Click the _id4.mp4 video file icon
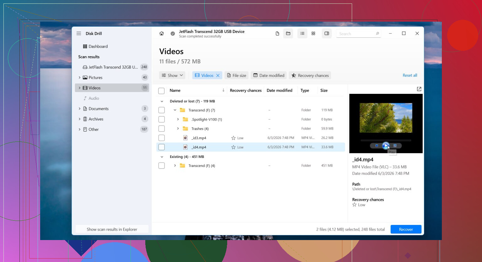This screenshot has width=482, height=262. (x=185, y=147)
